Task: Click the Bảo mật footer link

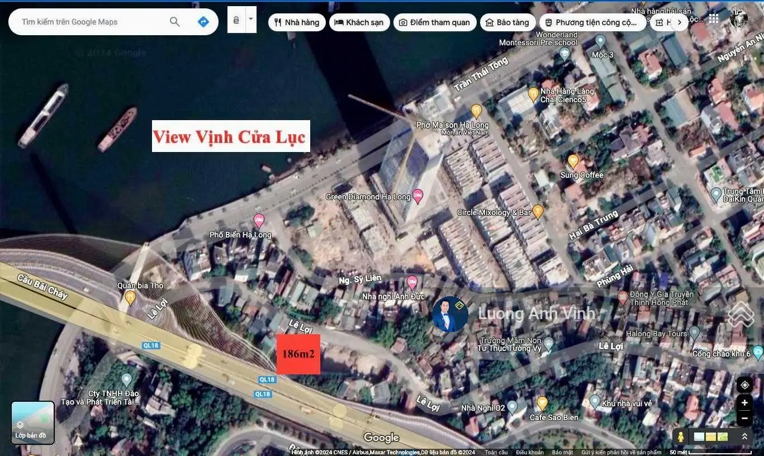Action: [x=562, y=452]
